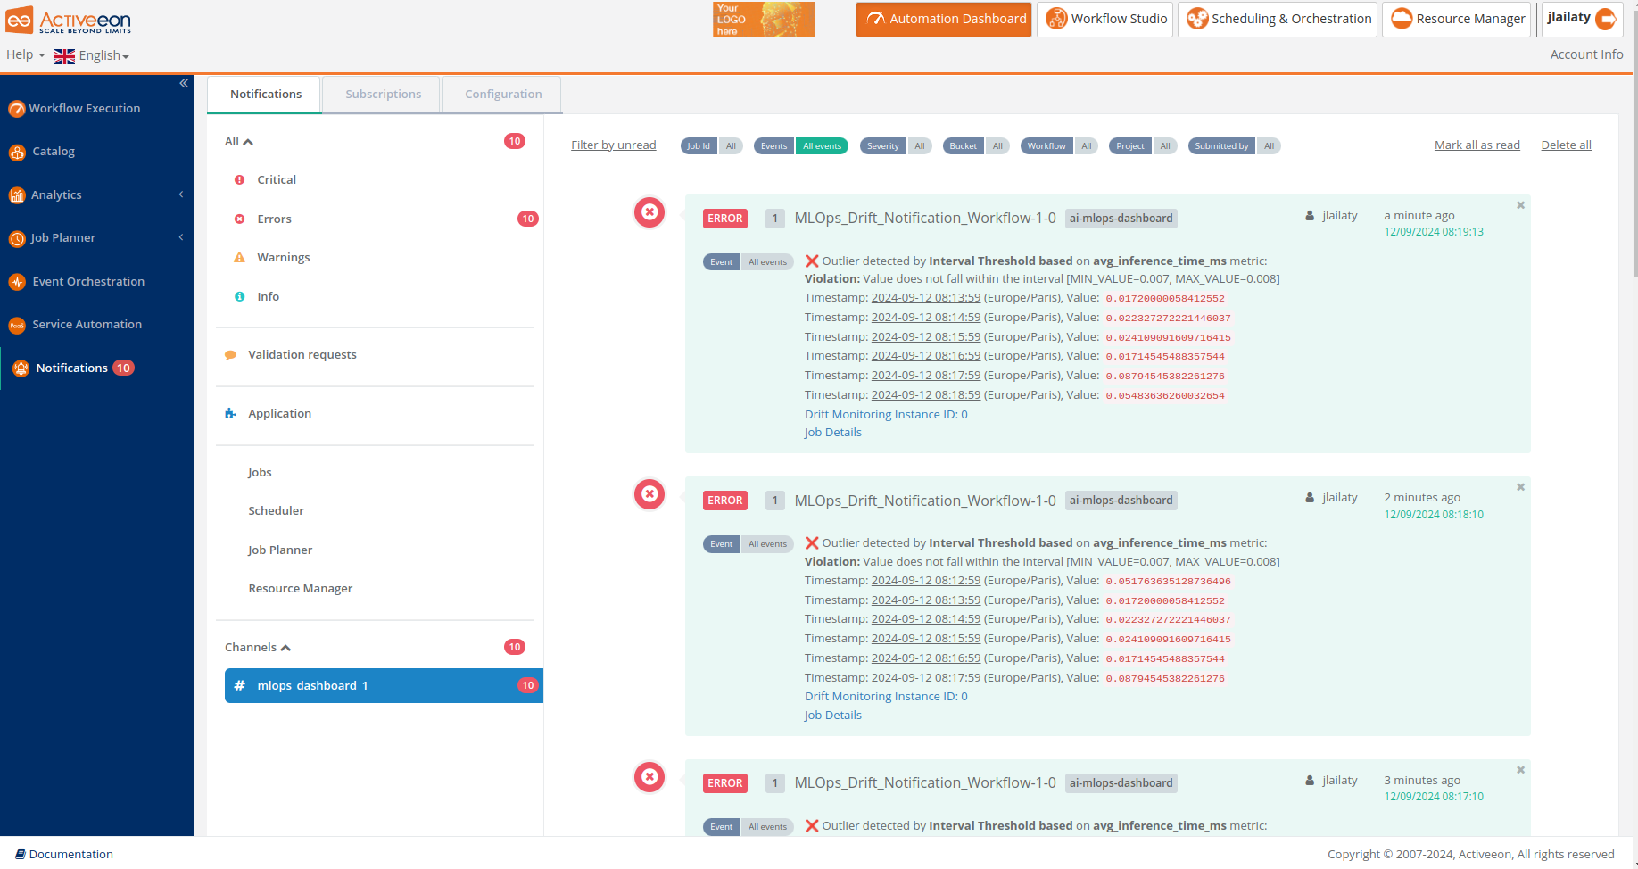
Task: Dismiss the 08:18:10 notification
Action: pyautogui.click(x=1520, y=487)
